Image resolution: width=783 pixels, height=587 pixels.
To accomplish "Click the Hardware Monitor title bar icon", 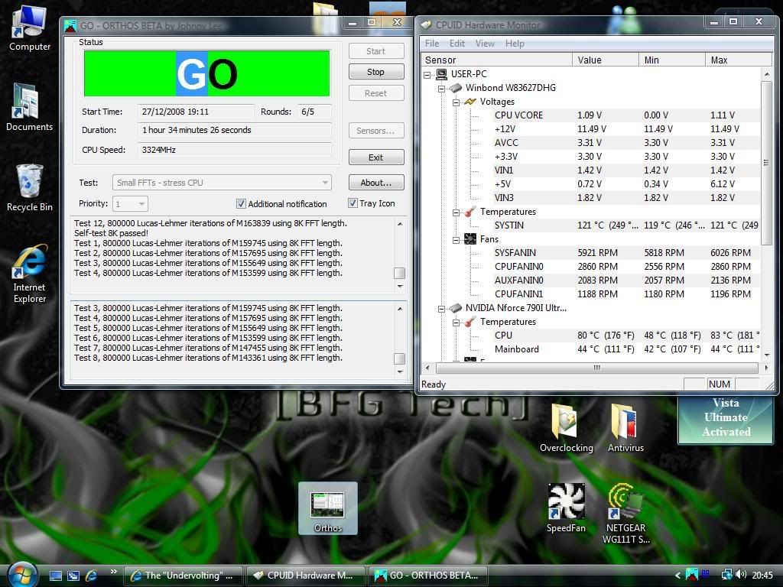I will [x=426, y=25].
